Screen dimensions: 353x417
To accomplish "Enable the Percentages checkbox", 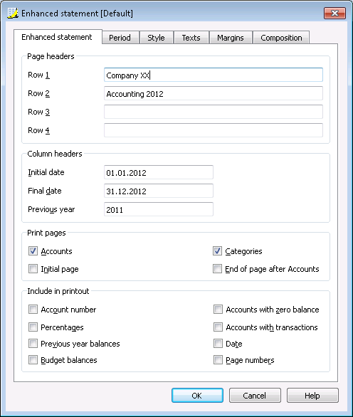I will point(33,327).
